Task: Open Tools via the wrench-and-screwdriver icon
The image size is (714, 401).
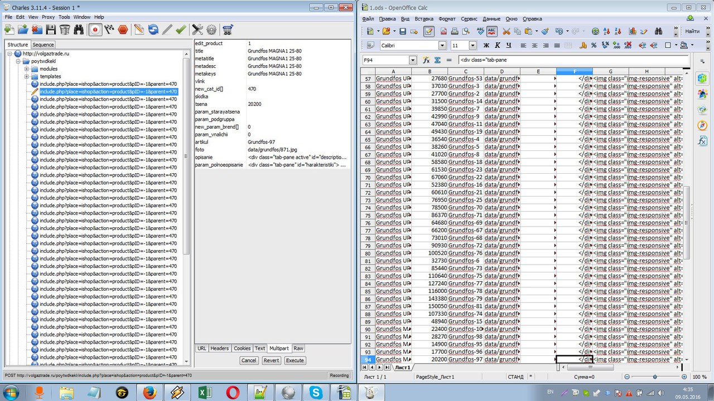Action: click(197, 30)
